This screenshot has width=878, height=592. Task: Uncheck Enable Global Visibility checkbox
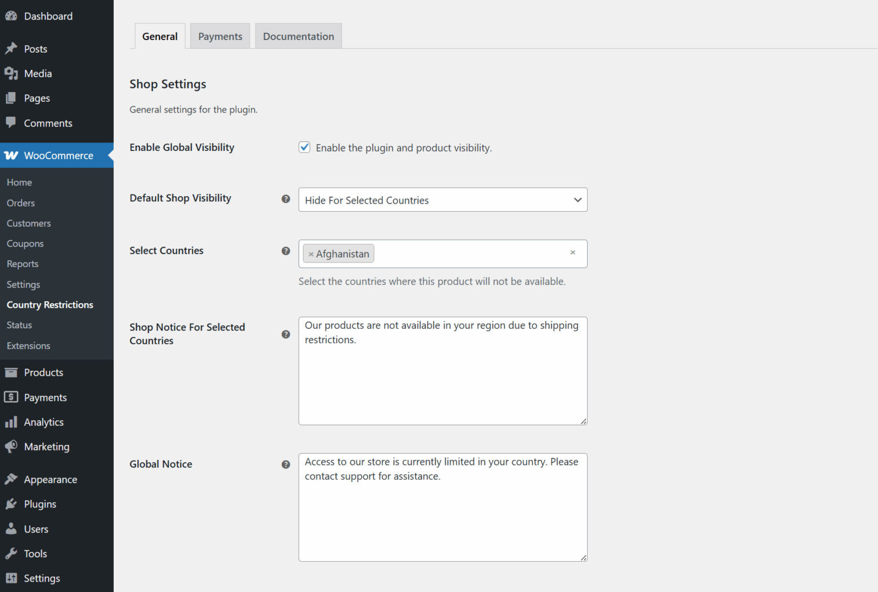(x=304, y=147)
